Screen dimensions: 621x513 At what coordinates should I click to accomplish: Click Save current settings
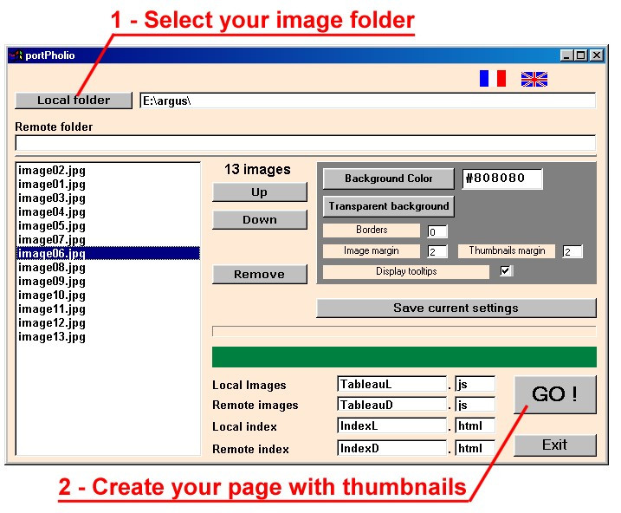point(456,308)
